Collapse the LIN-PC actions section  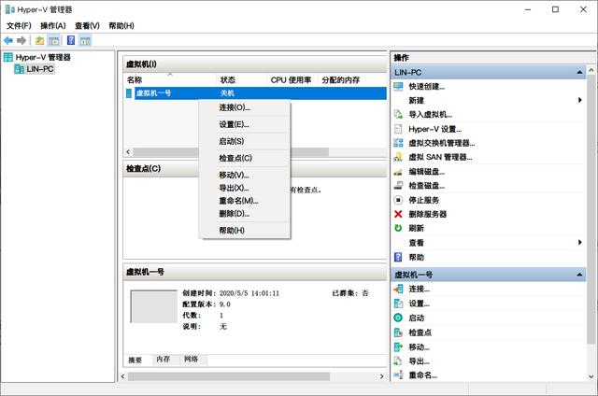(x=579, y=72)
